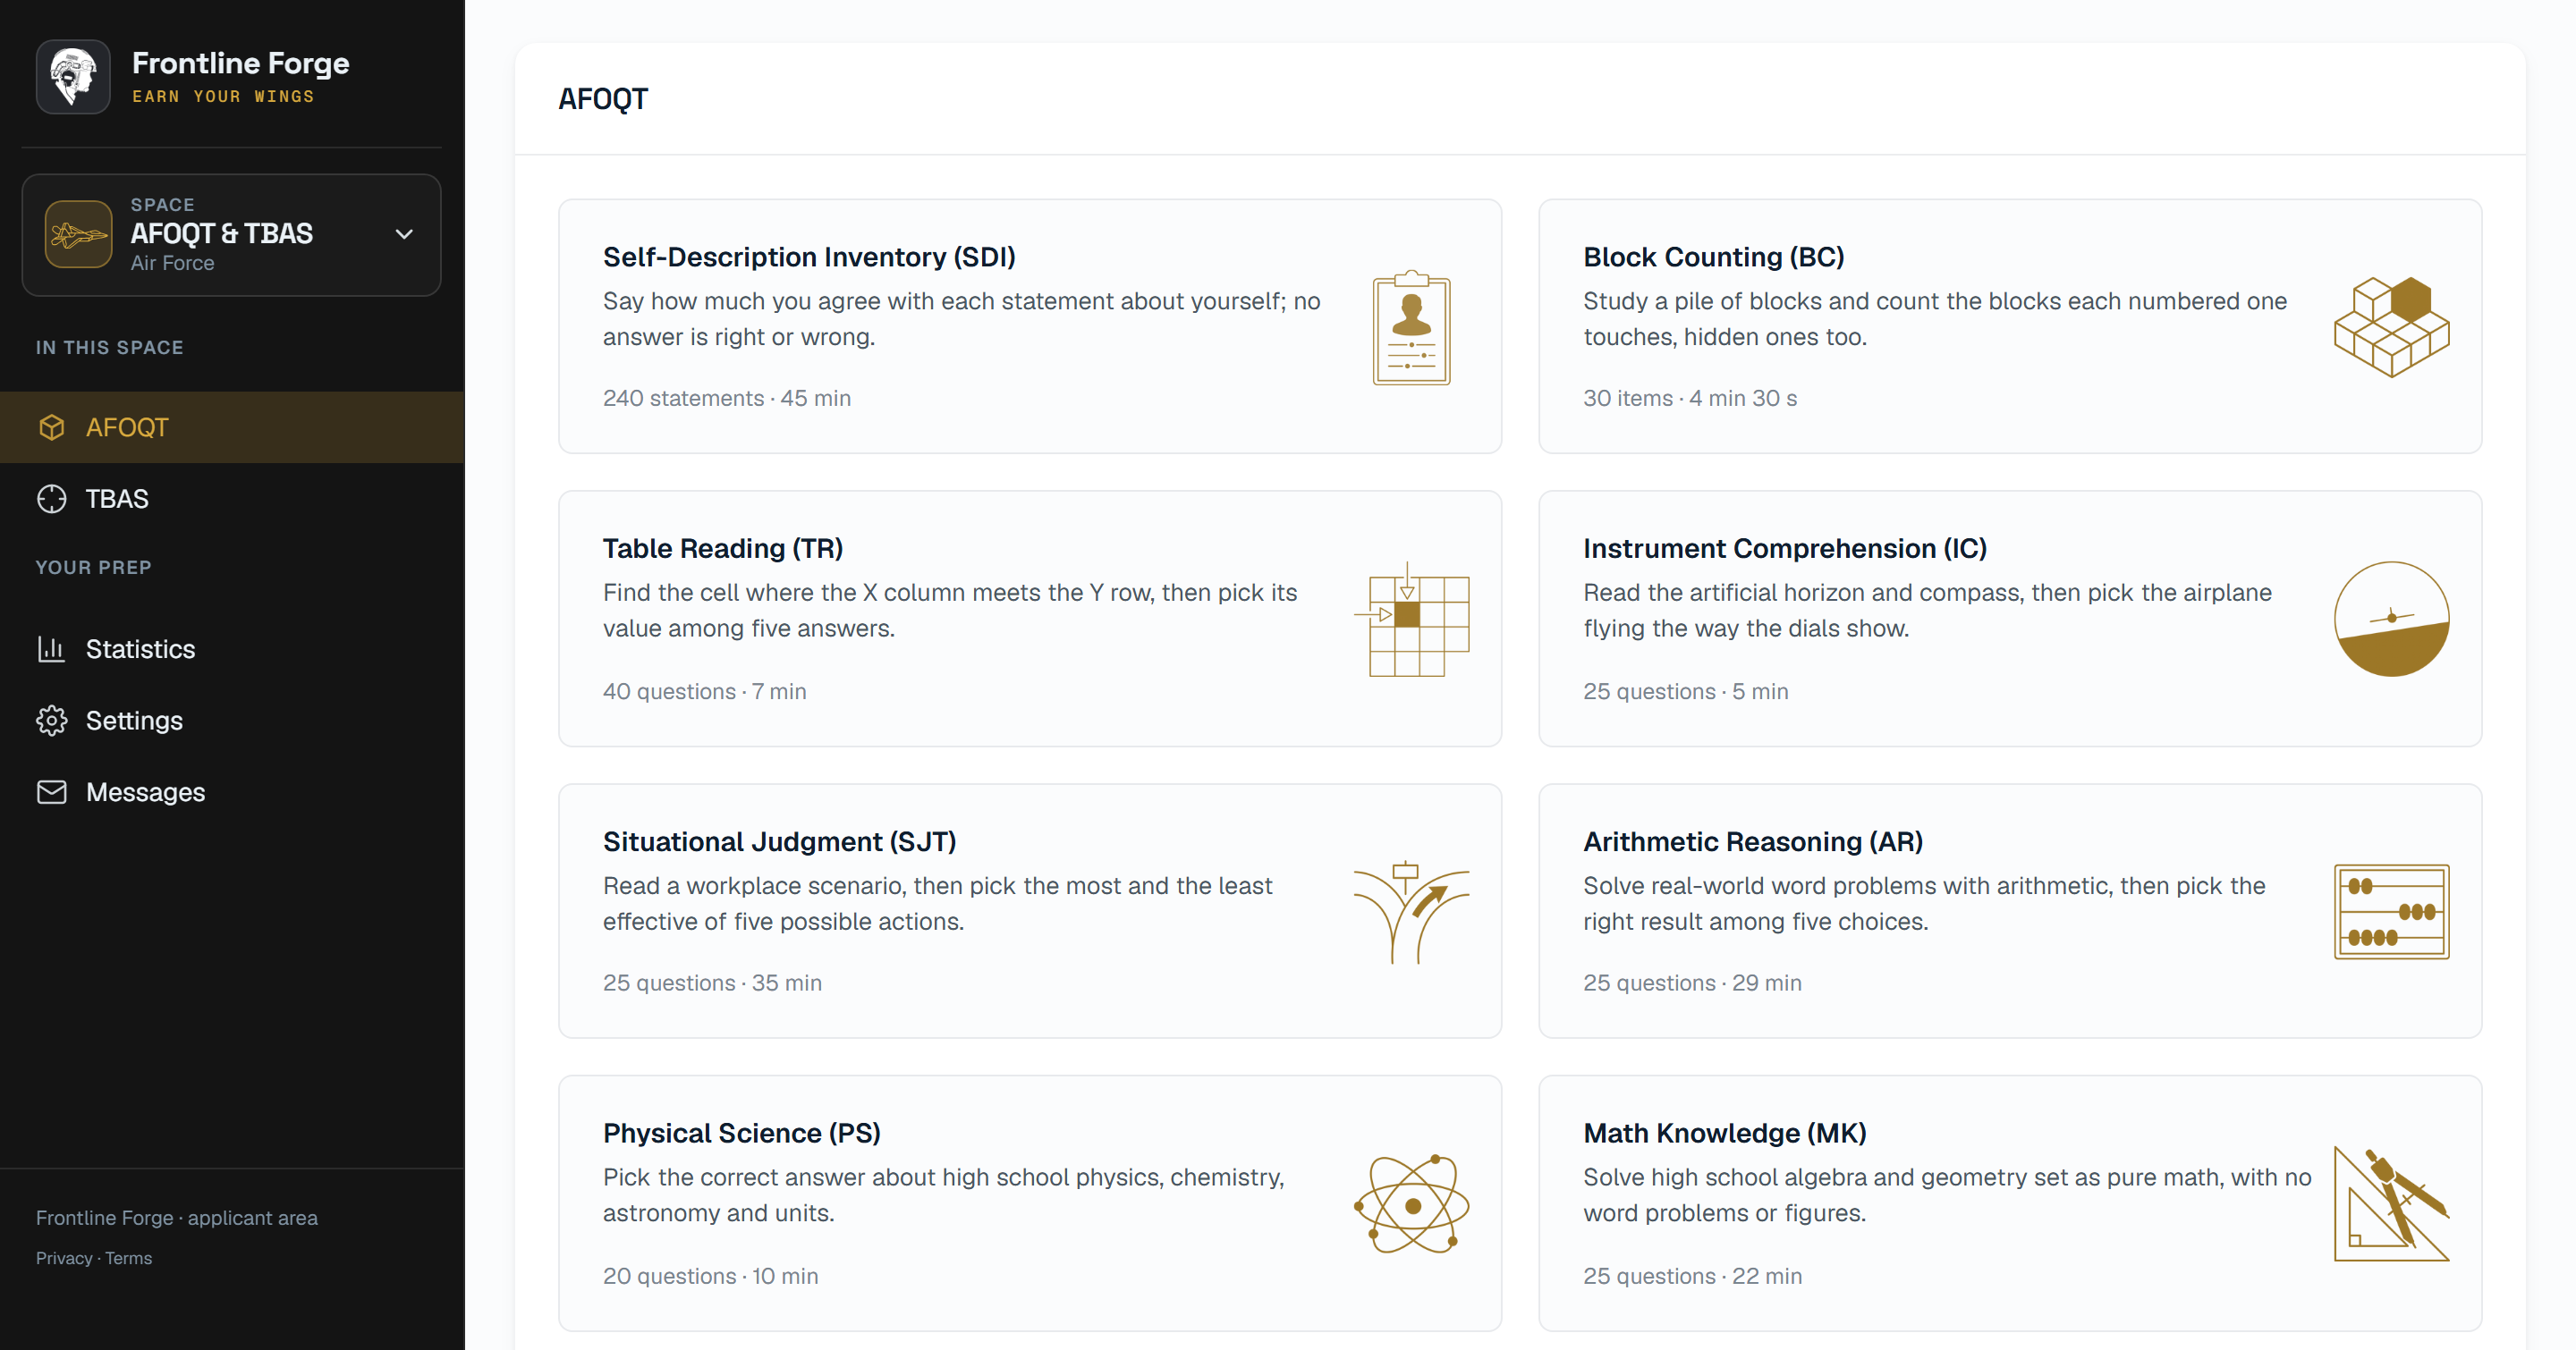Click the AFOQT page heading
Screen dimensions: 2576x1350
coord(603,99)
